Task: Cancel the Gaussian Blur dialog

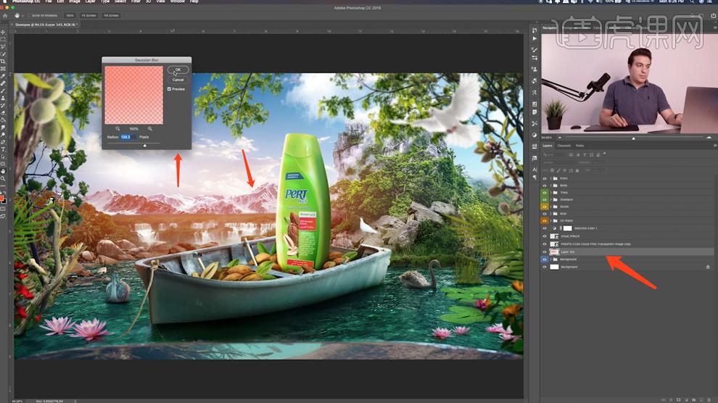Action: click(178, 80)
